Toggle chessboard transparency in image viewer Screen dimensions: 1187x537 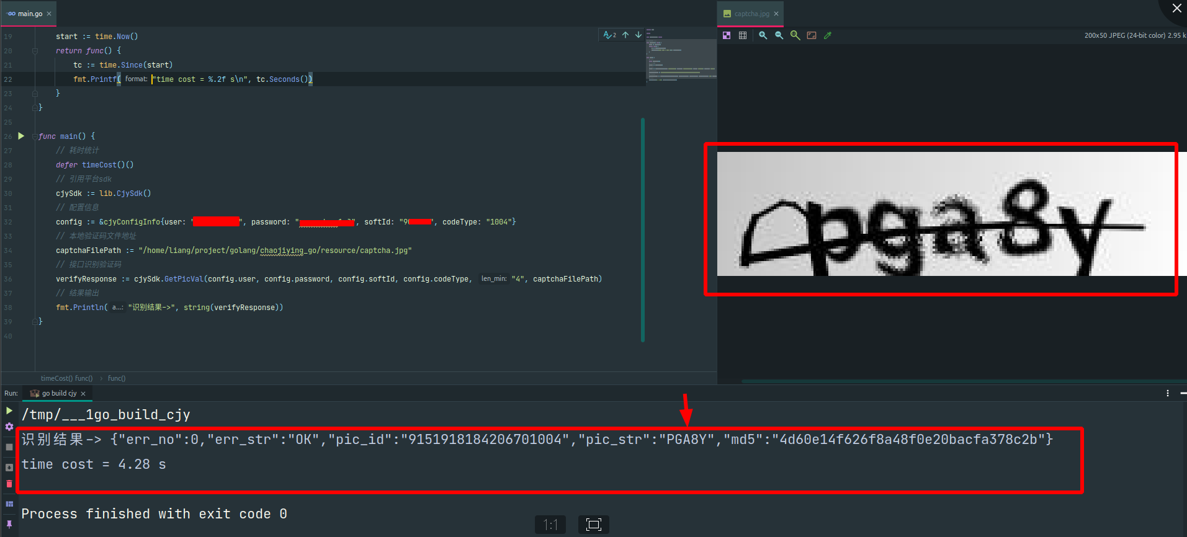(x=727, y=36)
